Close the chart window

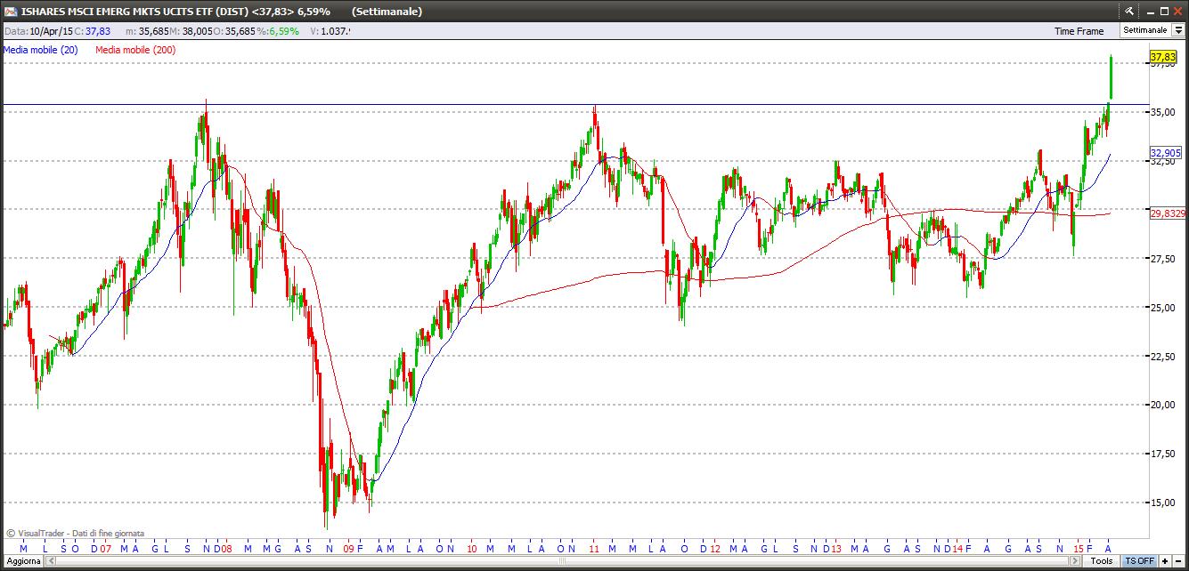1178,11
